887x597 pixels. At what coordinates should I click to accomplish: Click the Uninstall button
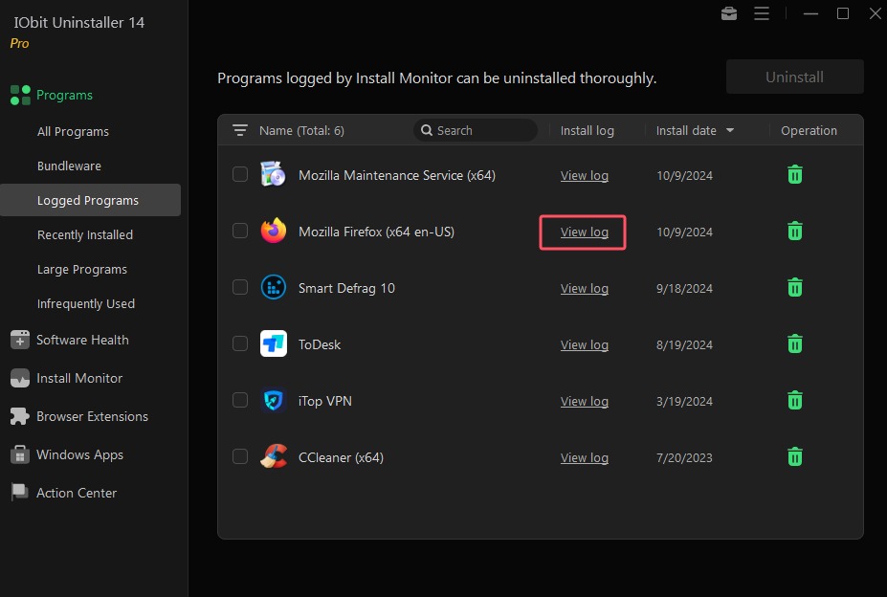[x=795, y=77]
